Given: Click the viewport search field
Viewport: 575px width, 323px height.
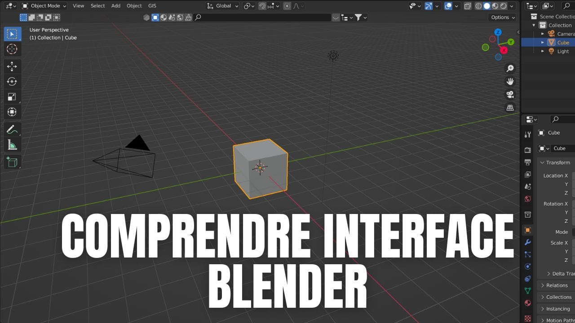Looking at the screenshot, I should coord(263,17).
